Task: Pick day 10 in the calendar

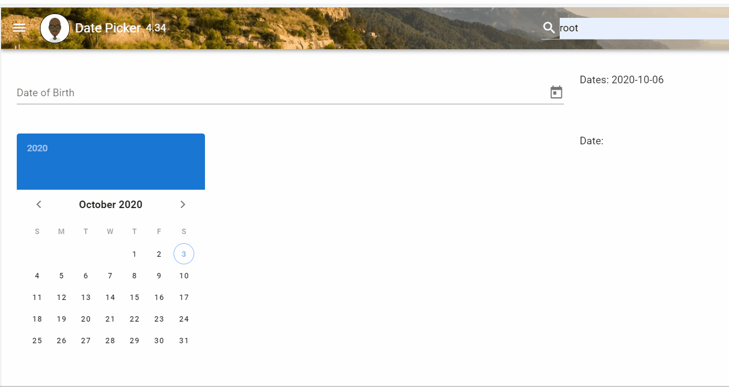Action: click(x=184, y=276)
